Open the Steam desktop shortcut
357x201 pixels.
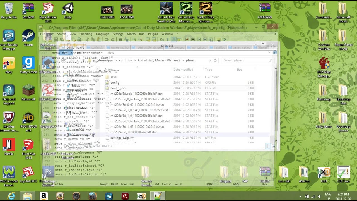[x=28, y=38]
